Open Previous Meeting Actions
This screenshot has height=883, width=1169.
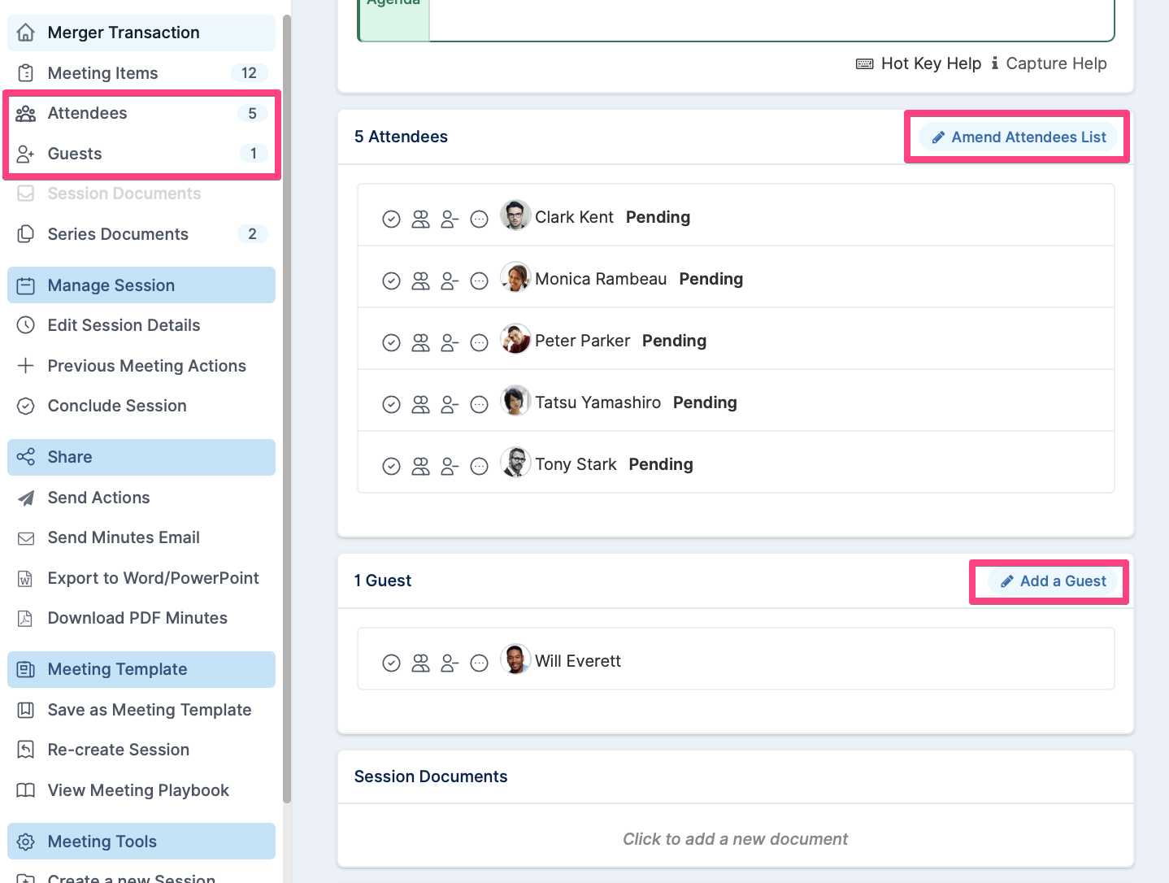pyautogui.click(x=141, y=366)
